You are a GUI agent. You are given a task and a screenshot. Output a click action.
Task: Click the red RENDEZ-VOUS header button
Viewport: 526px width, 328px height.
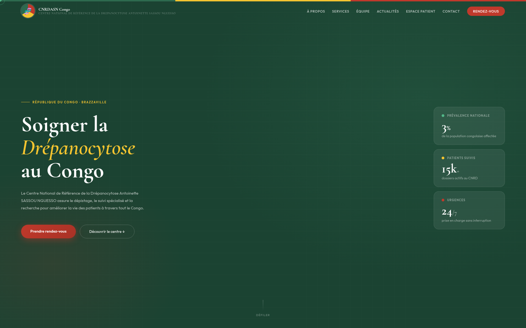(486, 11)
